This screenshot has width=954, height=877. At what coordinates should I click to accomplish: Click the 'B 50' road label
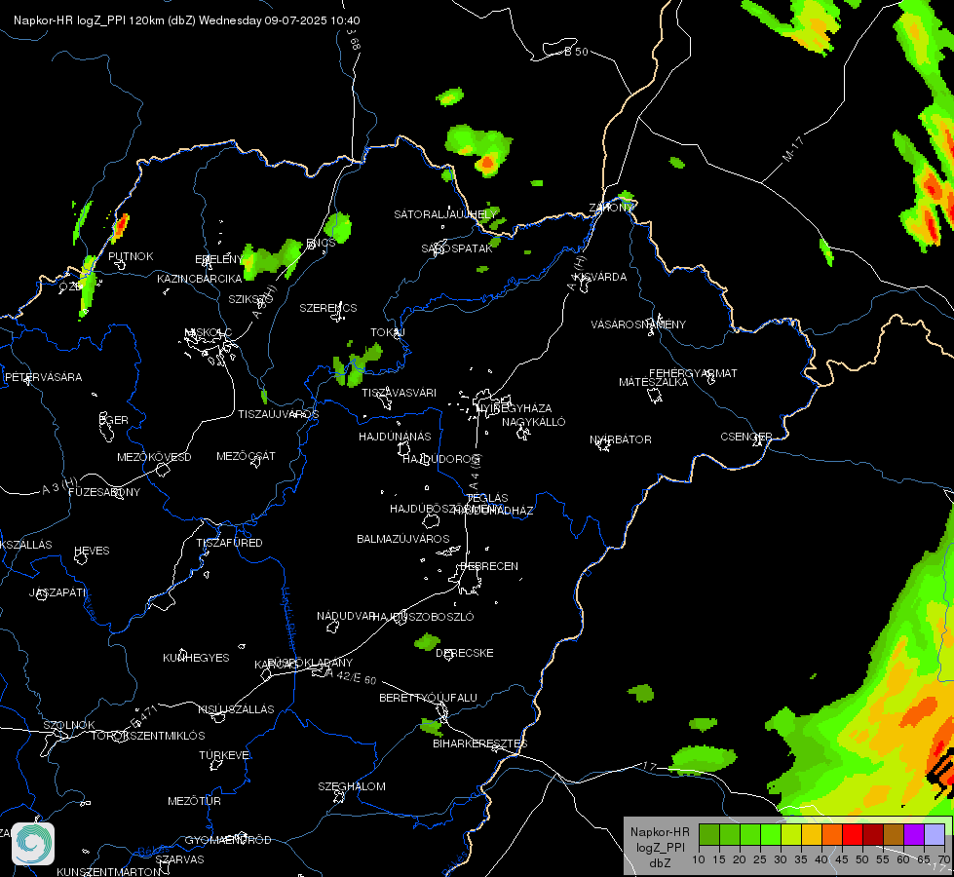(x=576, y=52)
